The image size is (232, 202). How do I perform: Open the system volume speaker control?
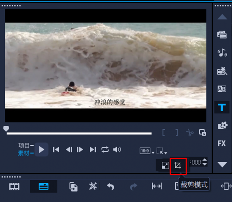coord(117,149)
